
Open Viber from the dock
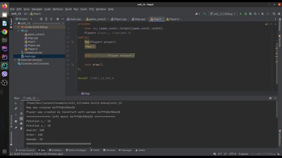(4, 74)
